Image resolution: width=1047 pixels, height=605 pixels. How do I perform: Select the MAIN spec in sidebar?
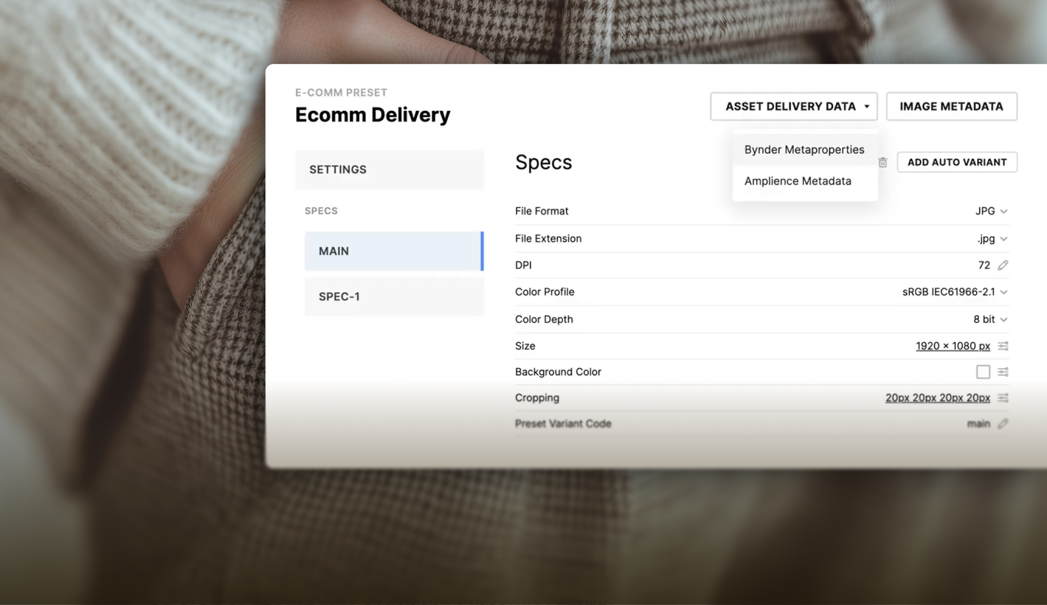click(394, 251)
